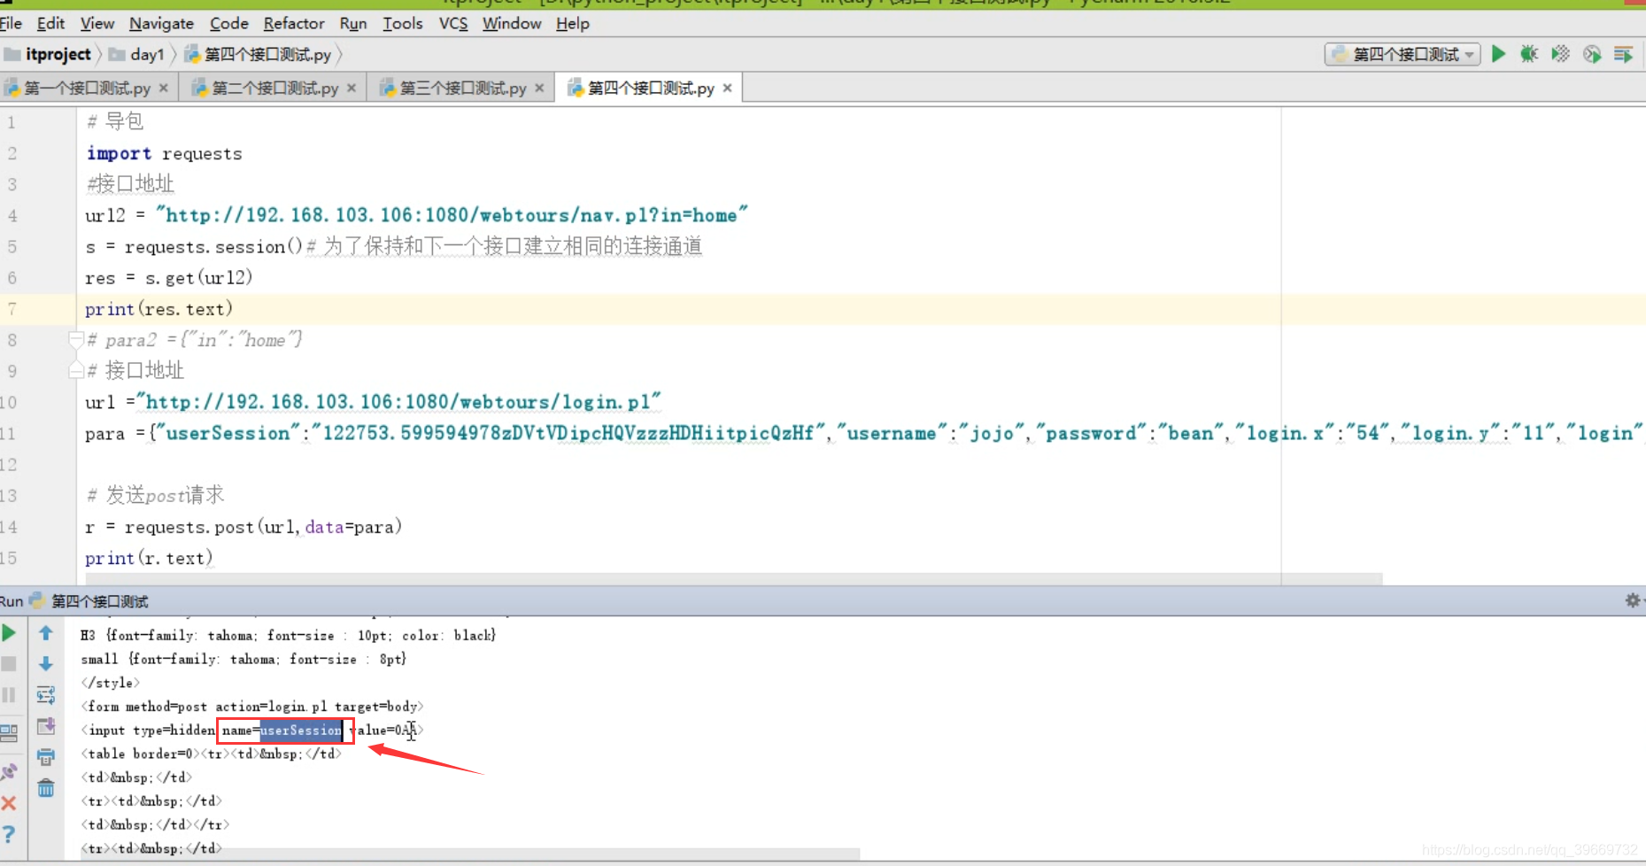1646x866 pixels.
Task: Click the itproject breadcrumb
Action: [49, 55]
